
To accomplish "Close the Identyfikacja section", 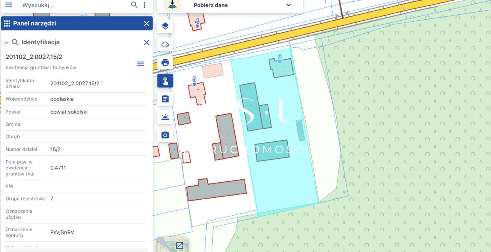I will coord(147,42).
